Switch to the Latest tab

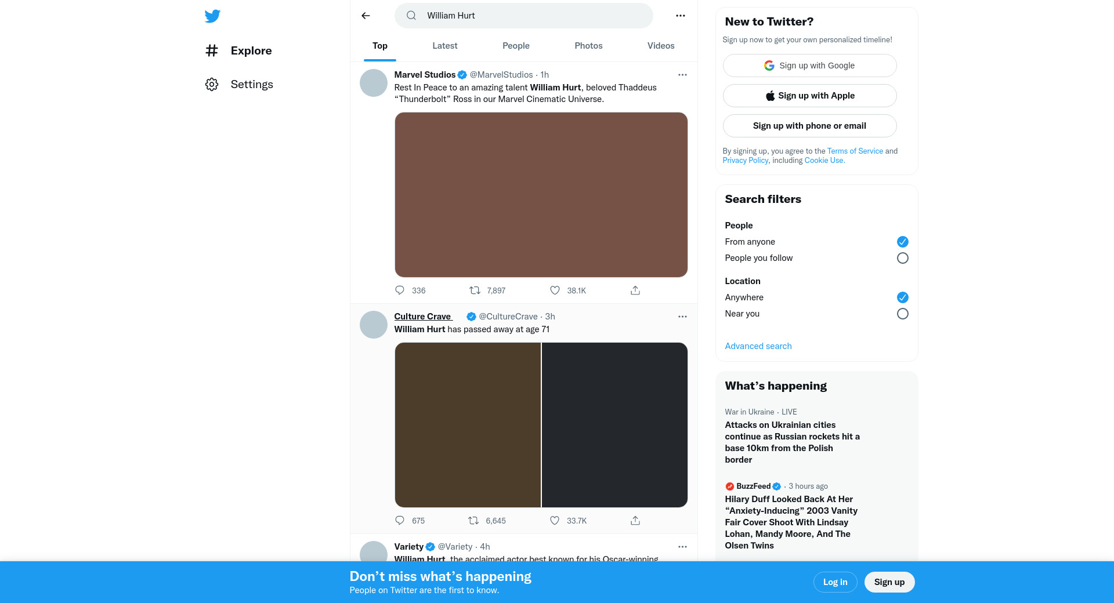tap(444, 46)
